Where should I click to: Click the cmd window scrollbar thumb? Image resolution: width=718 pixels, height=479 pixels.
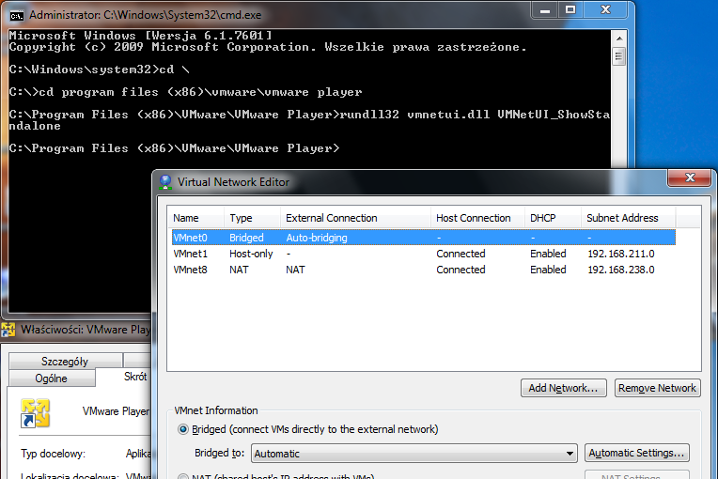619,56
